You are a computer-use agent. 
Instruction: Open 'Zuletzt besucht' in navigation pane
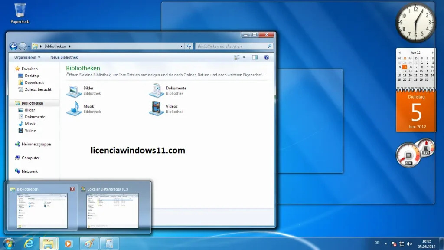[38, 89]
